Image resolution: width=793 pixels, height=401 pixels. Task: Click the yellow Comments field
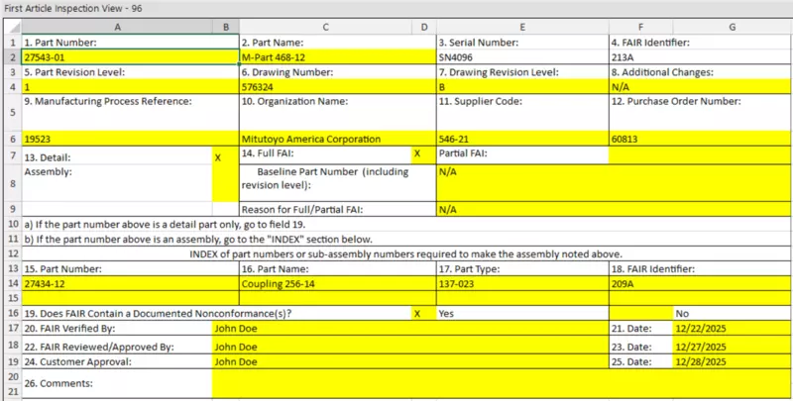coord(503,384)
